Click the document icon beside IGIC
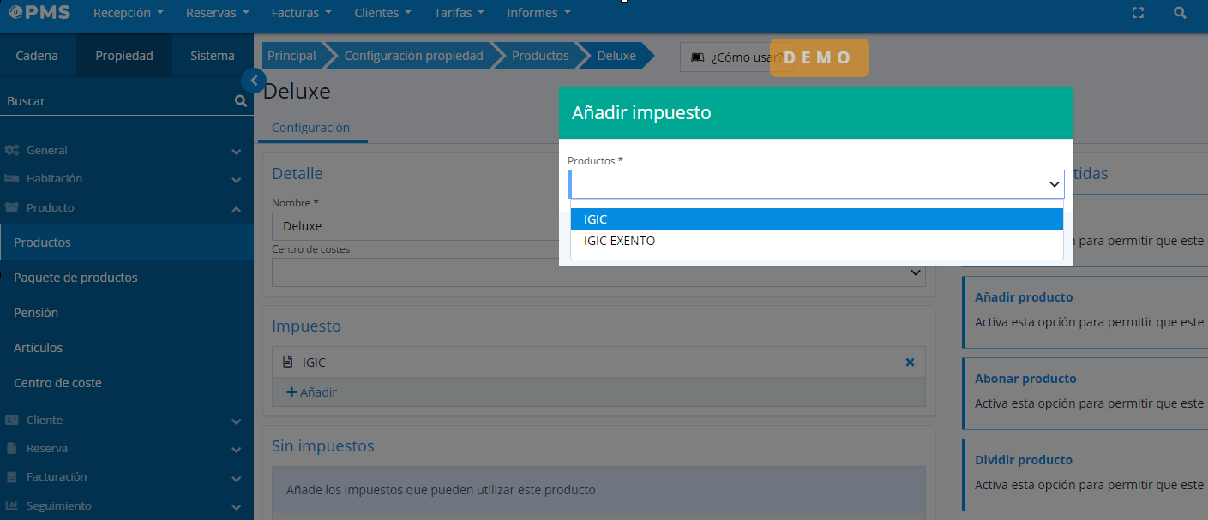 tap(288, 362)
